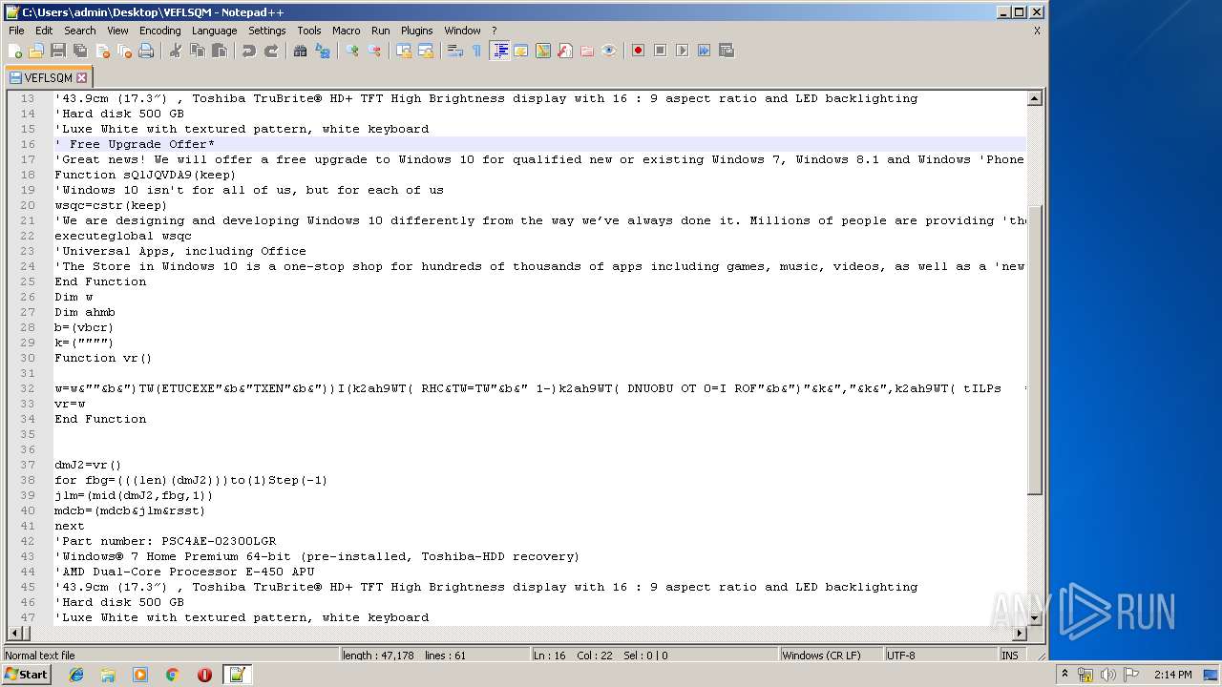Open Google Chrome from the taskbar
This screenshot has width=1222, height=687.
[173, 675]
